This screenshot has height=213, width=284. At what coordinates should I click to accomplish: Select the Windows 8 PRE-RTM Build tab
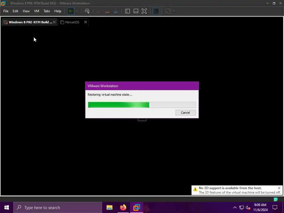(x=29, y=22)
